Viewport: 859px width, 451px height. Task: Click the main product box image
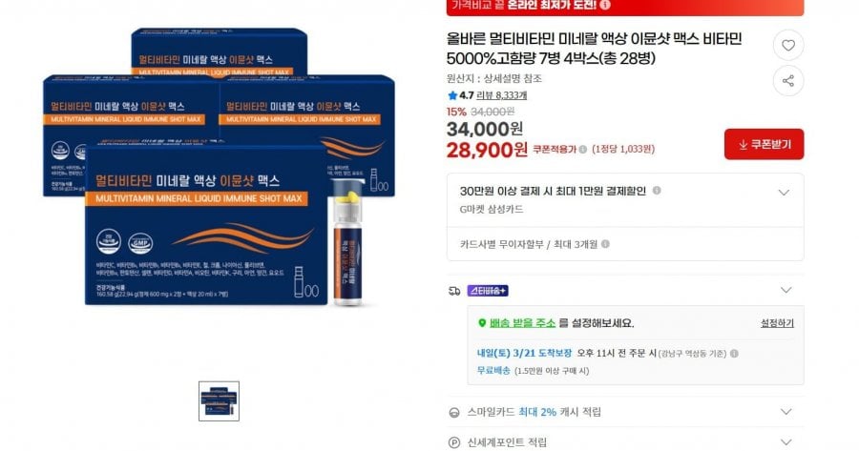[220, 167]
